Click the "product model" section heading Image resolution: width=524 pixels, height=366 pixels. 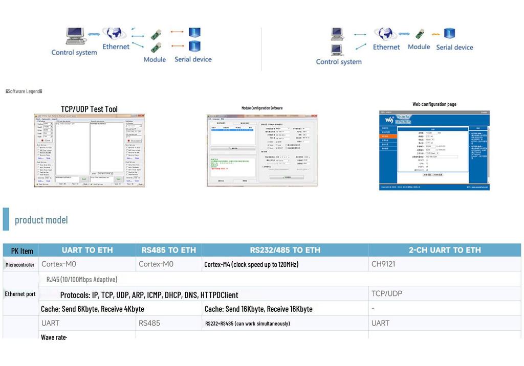pyautogui.click(x=41, y=220)
